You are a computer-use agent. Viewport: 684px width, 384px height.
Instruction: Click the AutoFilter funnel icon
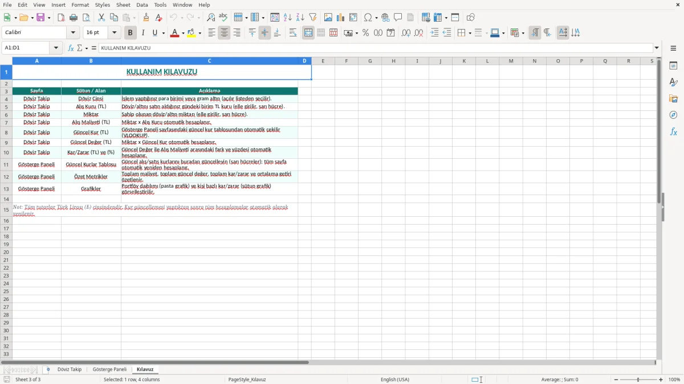tap(312, 18)
